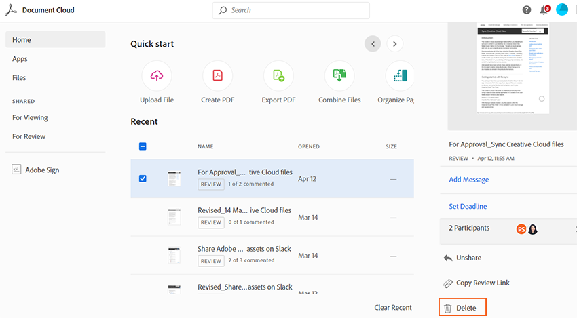Open the For Review shared list
The width and height of the screenshot is (577, 318).
click(29, 136)
